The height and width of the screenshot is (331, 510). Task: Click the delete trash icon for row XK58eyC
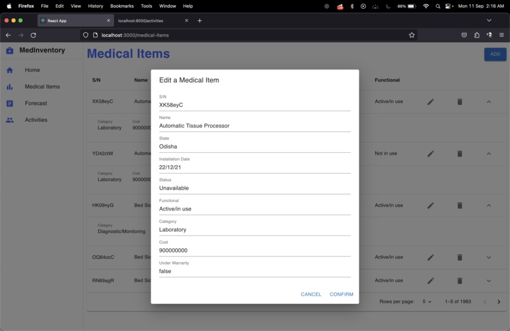(459, 102)
